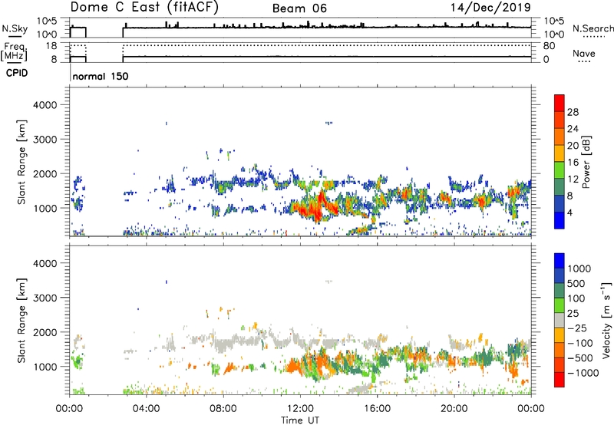This screenshot has width=614, height=425.
Task: Select the '-25' velocity colorbar tick
Action: [577, 328]
